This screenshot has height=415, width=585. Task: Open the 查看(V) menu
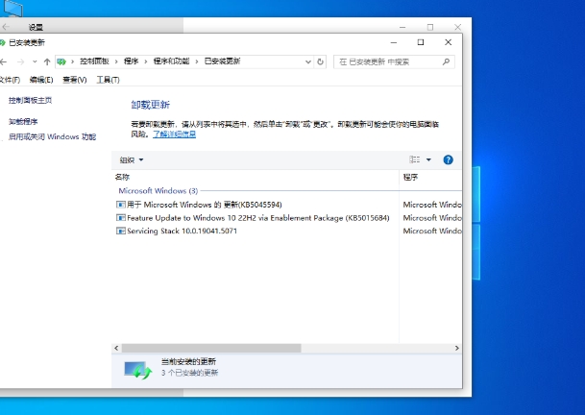pyautogui.click(x=73, y=80)
